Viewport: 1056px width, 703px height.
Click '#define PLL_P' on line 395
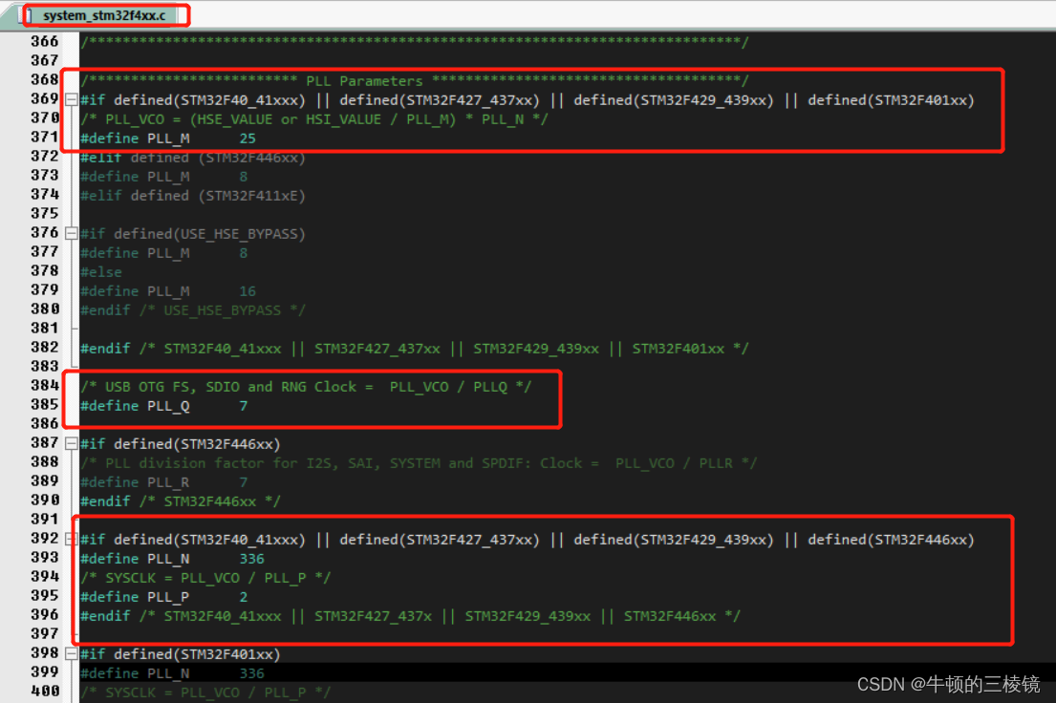click(135, 597)
